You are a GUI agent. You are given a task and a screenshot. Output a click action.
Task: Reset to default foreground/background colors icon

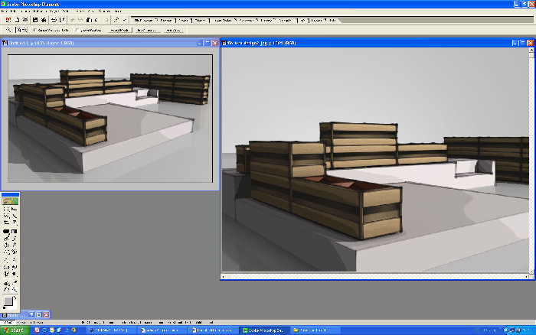tap(5, 307)
